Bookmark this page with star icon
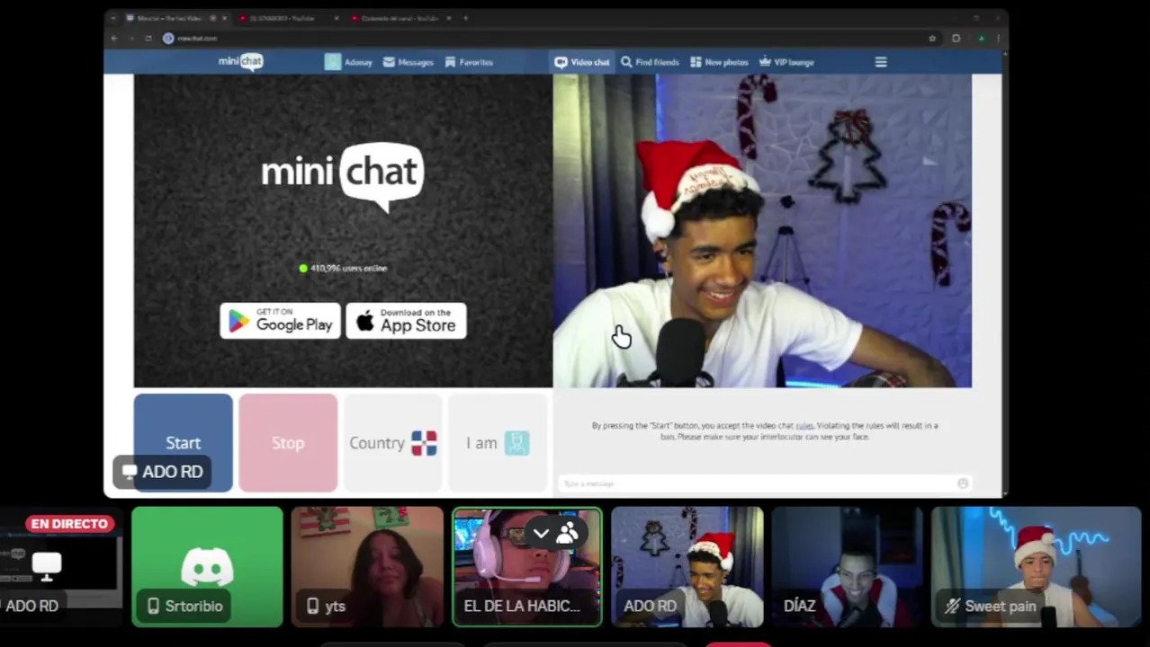This screenshot has width=1150, height=647. 932,39
